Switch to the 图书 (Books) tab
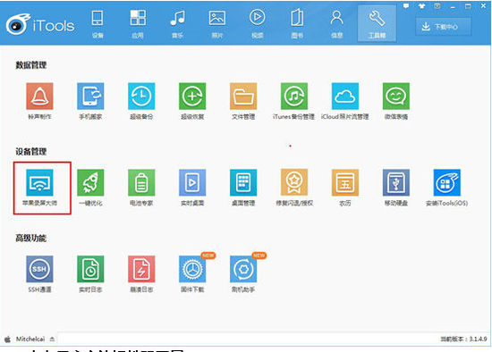 pyautogui.click(x=297, y=24)
